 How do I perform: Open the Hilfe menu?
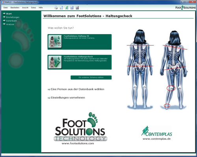pyautogui.click(x=41, y=7)
